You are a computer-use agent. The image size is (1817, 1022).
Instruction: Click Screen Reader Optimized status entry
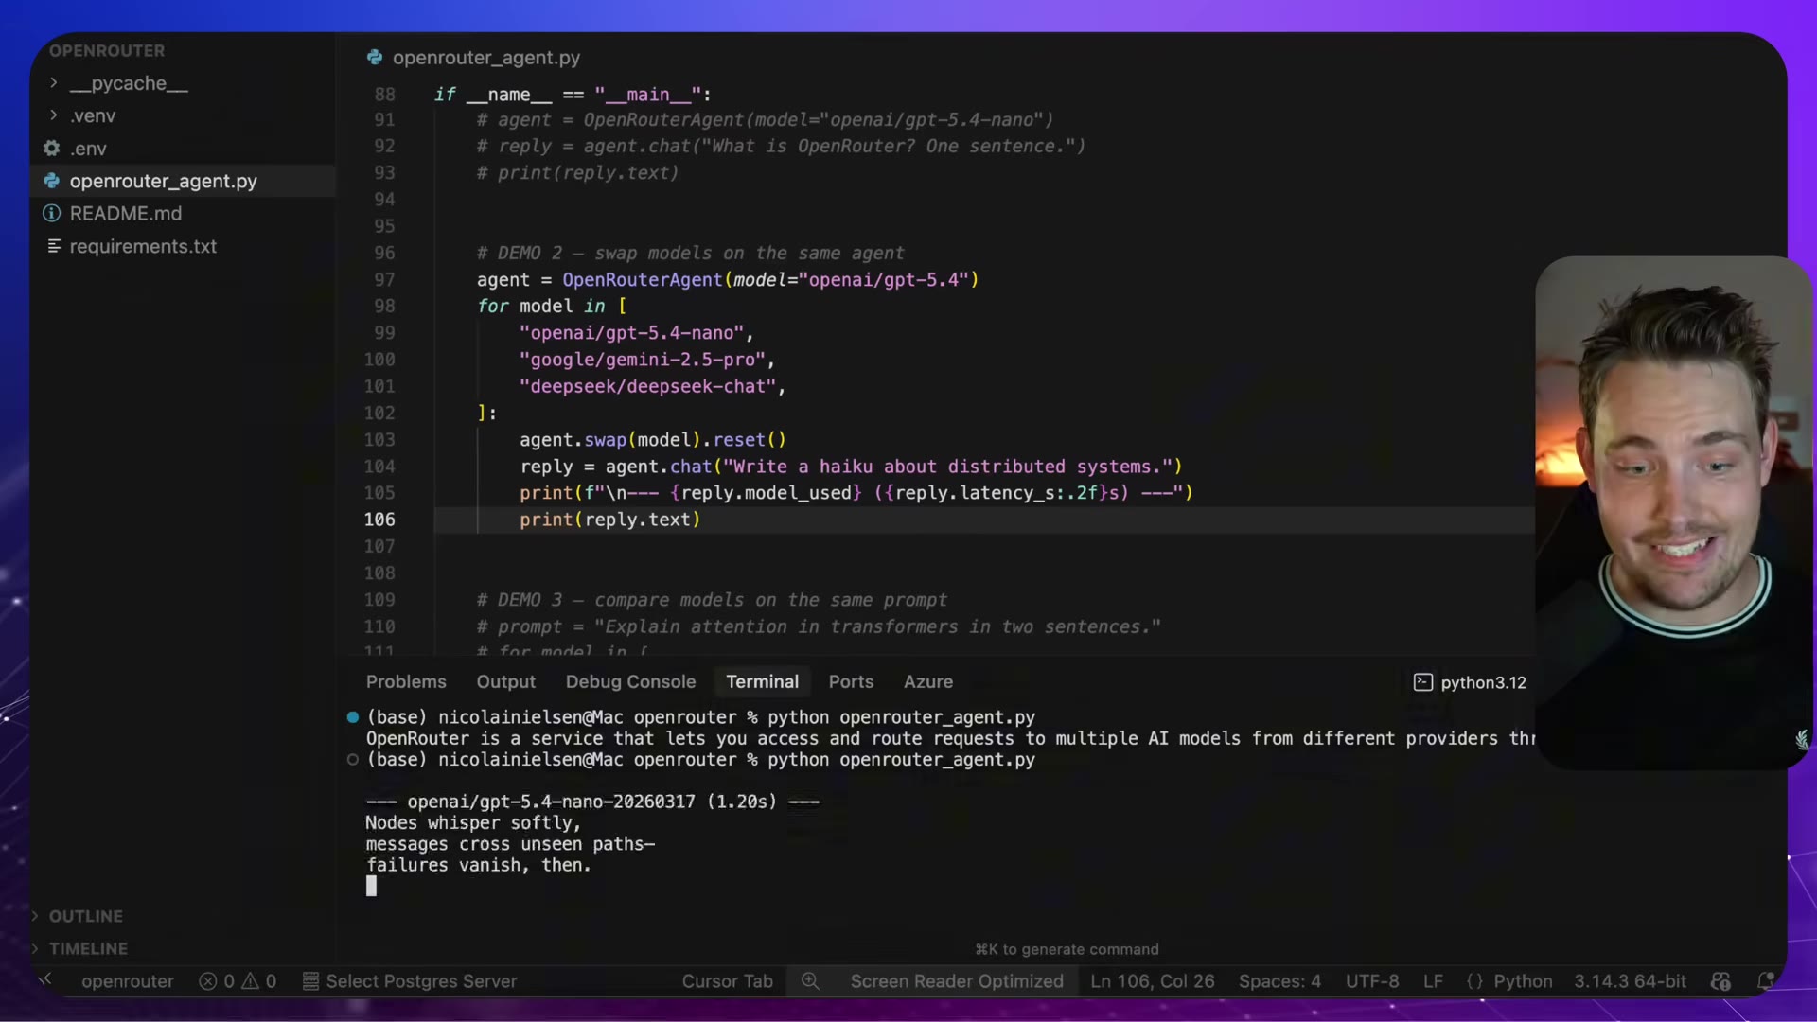(x=957, y=981)
